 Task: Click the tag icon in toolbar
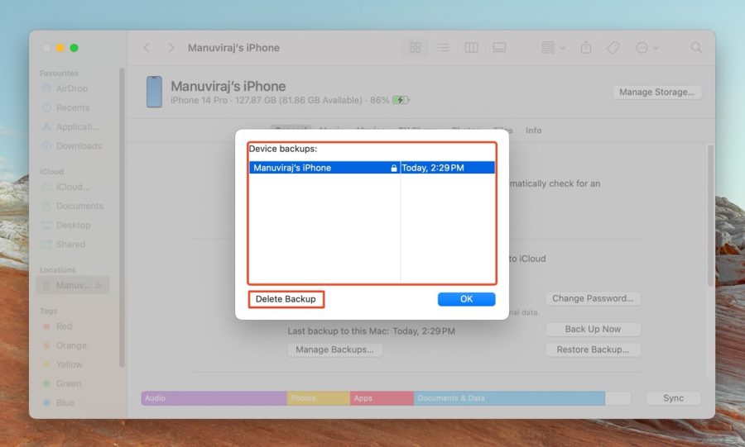[613, 47]
